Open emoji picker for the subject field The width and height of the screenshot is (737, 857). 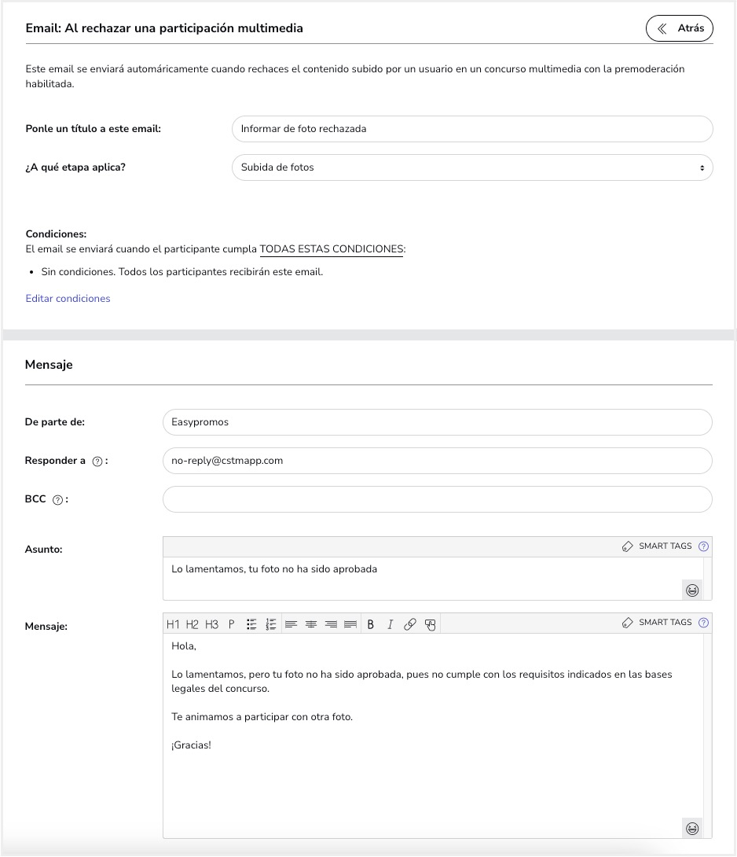(x=692, y=590)
